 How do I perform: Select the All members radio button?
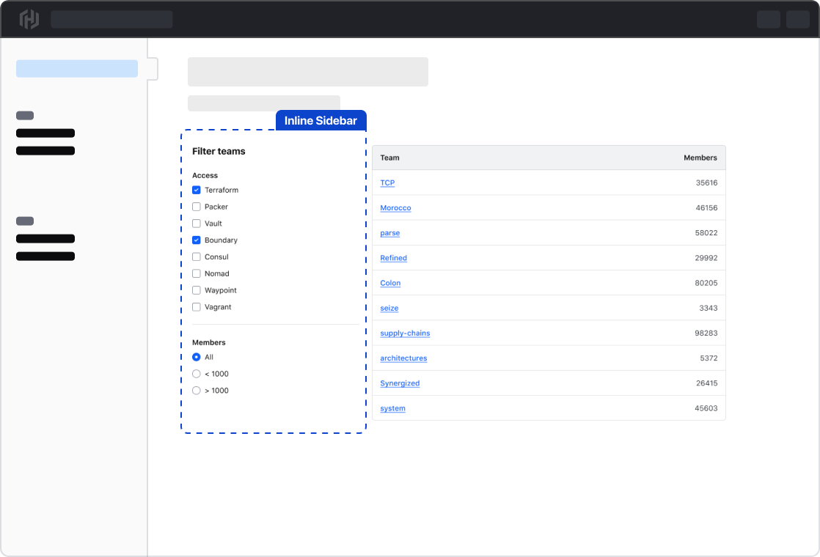tap(197, 358)
